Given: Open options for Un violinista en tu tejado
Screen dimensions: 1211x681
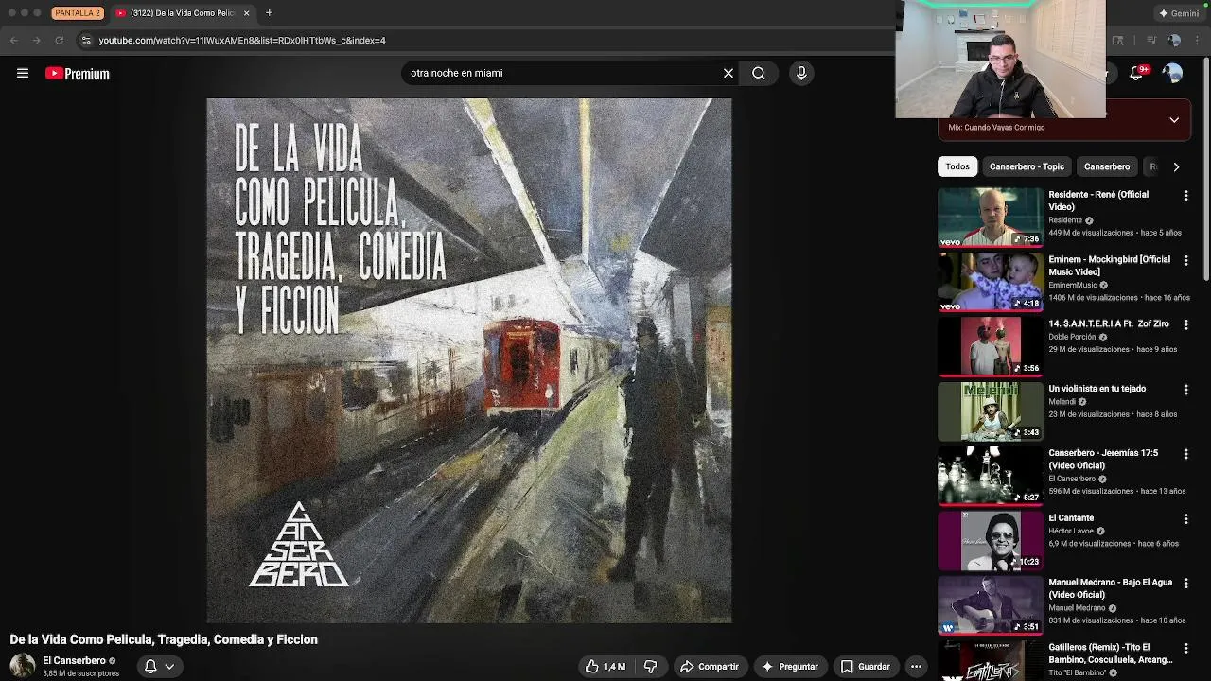Looking at the screenshot, I should 1186,390.
